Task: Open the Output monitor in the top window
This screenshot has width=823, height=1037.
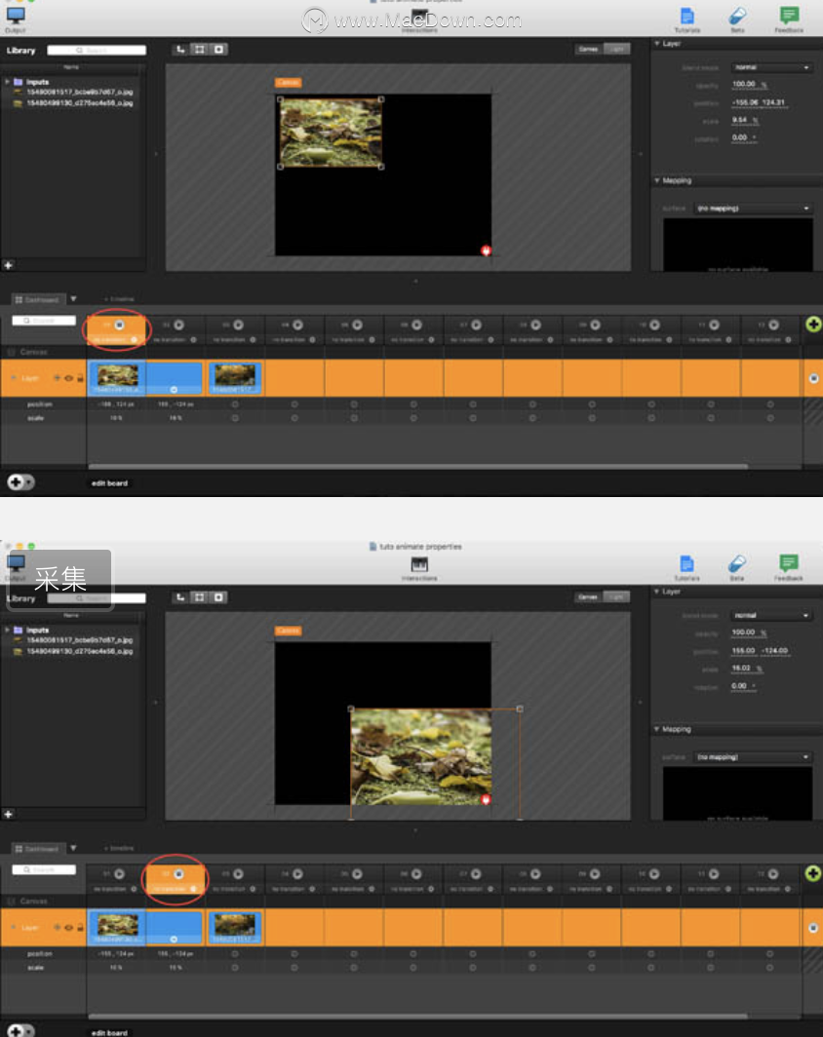Action: click(16, 19)
